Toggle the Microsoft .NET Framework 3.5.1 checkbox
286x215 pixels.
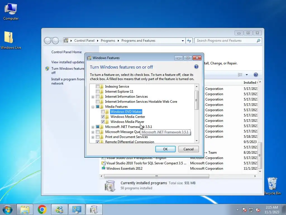click(97, 127)
